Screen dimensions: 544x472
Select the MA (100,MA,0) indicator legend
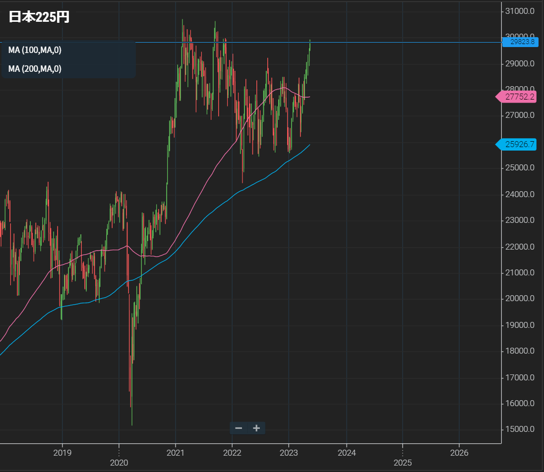point(35,50)
